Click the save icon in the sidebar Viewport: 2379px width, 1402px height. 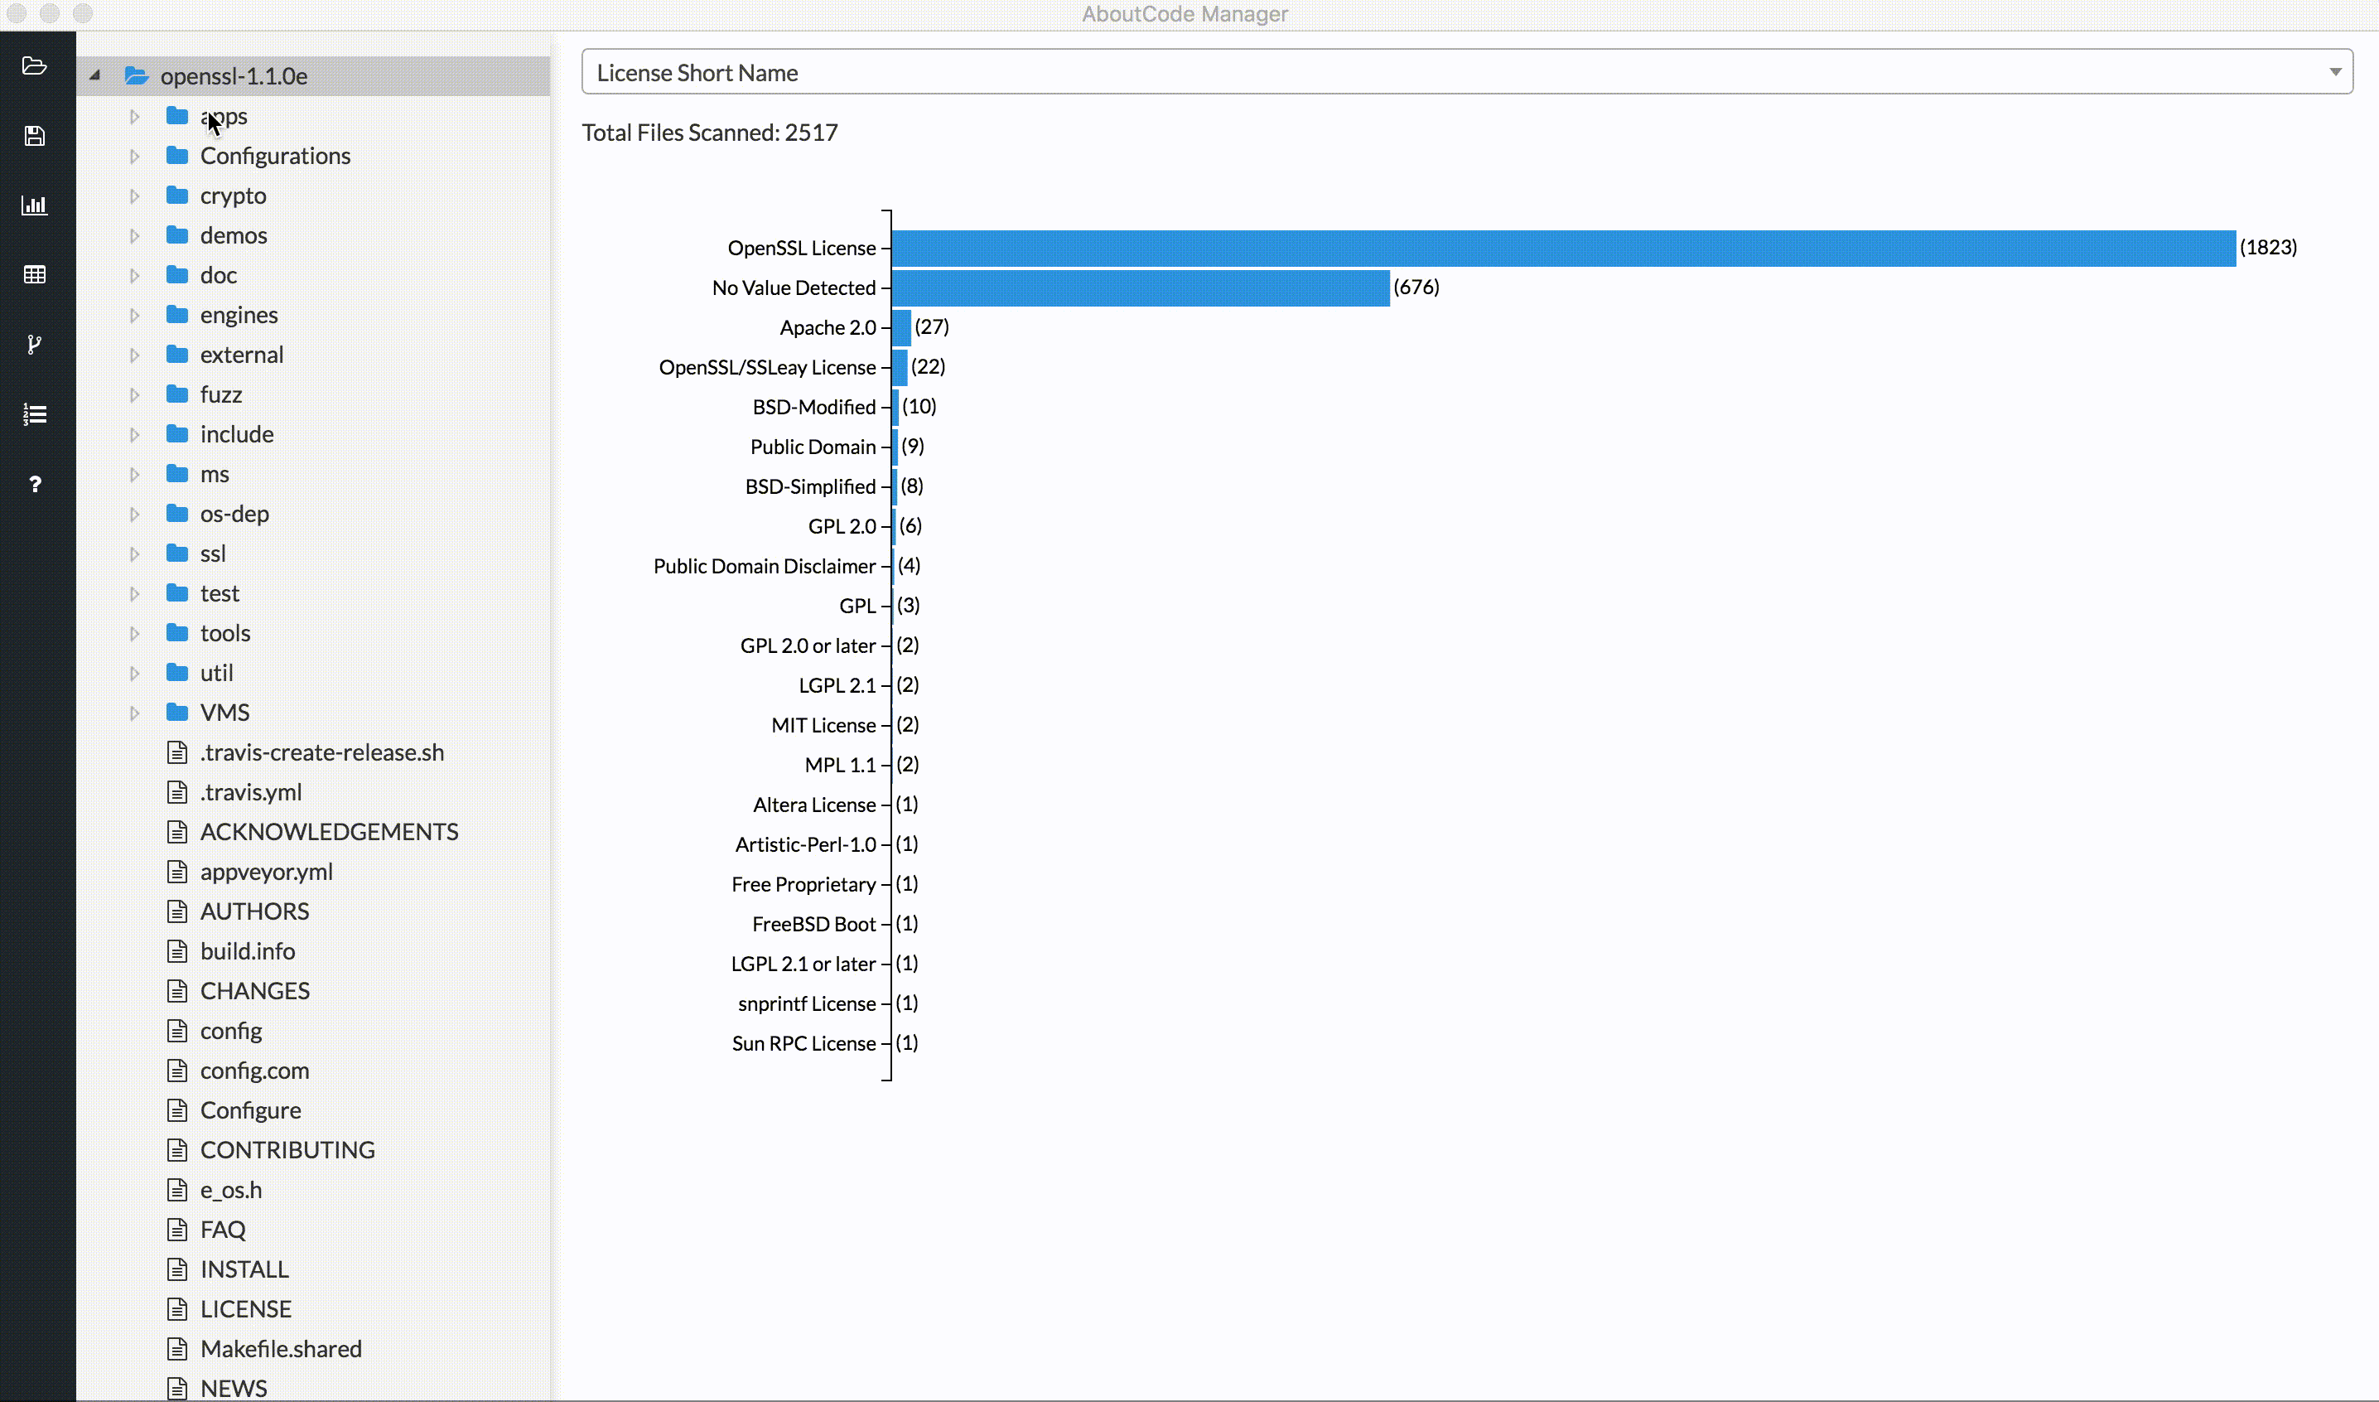[35, 136]
